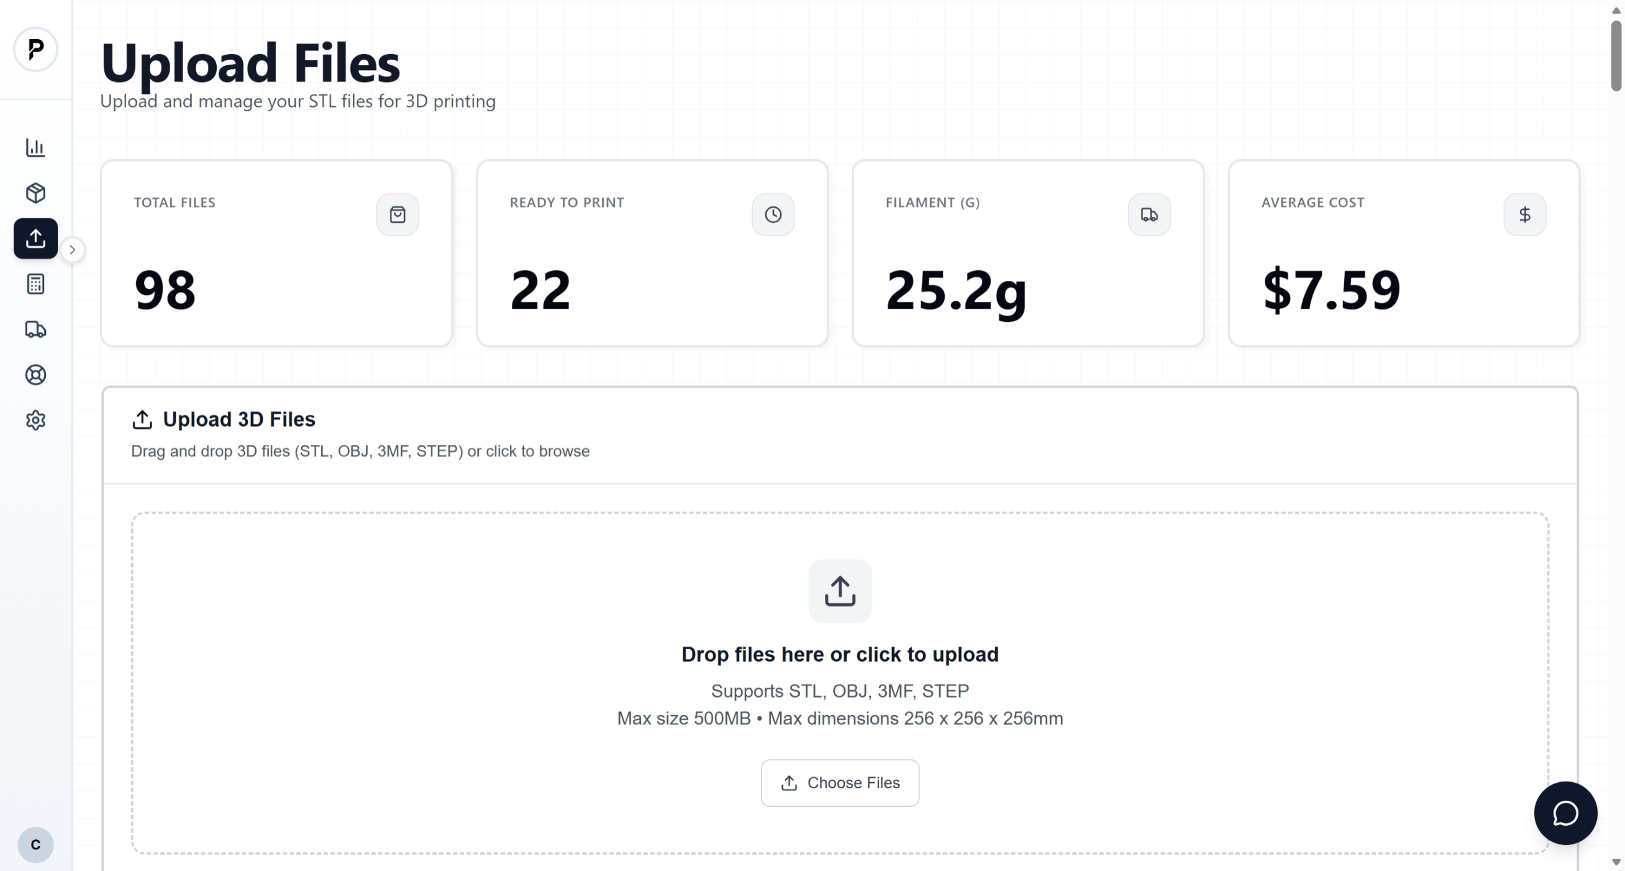Click the truck icon in Filament card
Screen dimensions: 1625x871
pyautogui.click(x=1149, y=214)
